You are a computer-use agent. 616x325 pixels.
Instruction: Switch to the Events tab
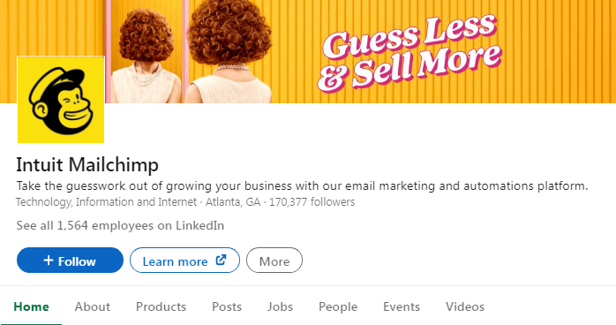tap(402, 306)
